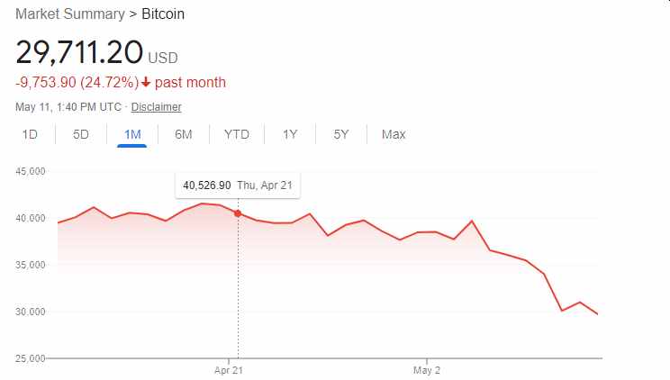Select the 1D time range tab
The image size is (670, 380).
point(30,134)
